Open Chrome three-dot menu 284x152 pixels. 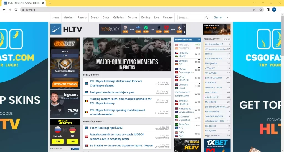280,10
